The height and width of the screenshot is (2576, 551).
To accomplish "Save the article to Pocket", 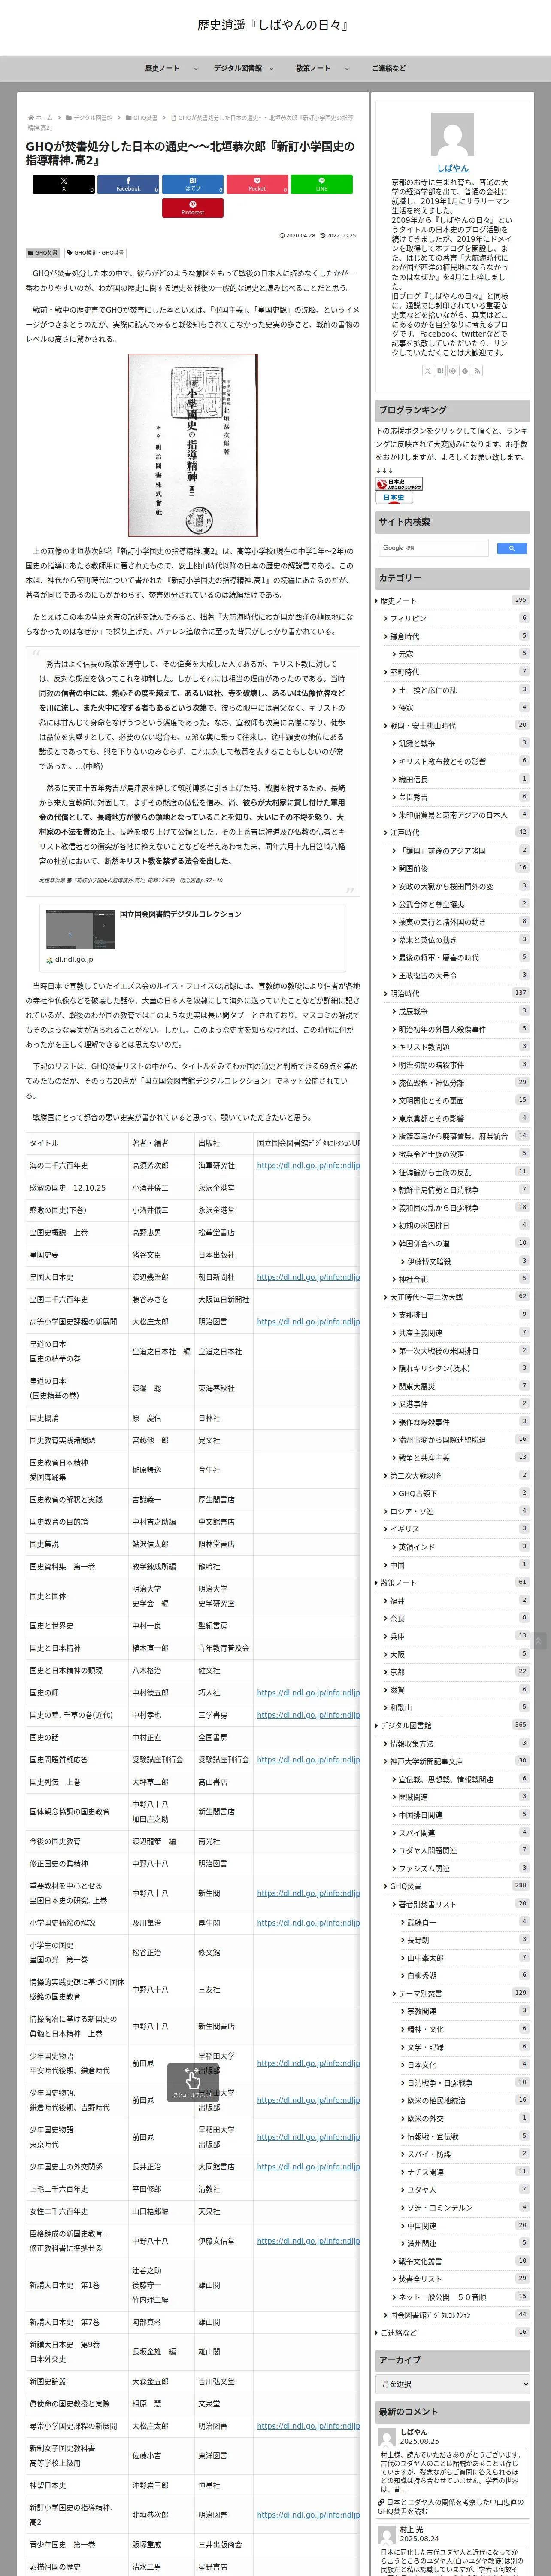I will click(257, 184).
